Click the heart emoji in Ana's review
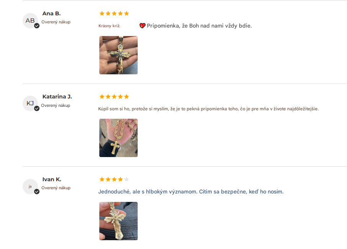The width and height of the screenshot is (347, 249). pos(142,26)
